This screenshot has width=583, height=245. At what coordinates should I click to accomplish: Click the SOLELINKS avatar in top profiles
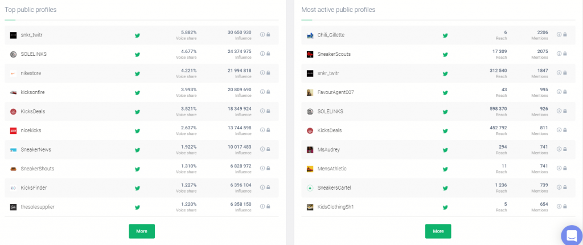point(13,54)
